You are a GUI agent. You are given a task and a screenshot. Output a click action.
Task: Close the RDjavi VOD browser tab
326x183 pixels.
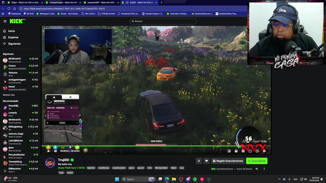coord(42,3)
